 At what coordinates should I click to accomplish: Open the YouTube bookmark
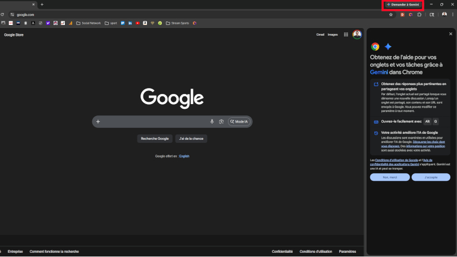pos(137,23)
